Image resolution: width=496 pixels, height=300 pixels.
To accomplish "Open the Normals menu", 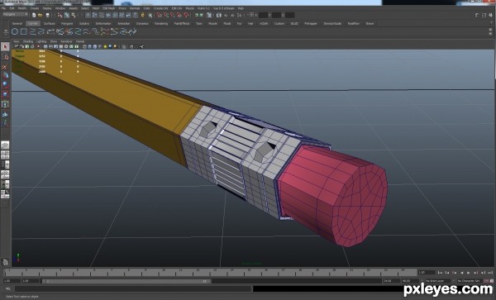I will (x=135, y=8).
